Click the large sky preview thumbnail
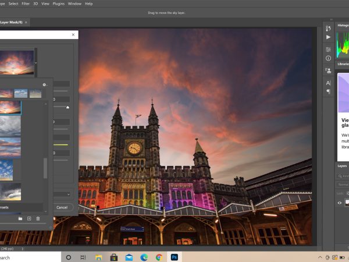 coord(17,62)
